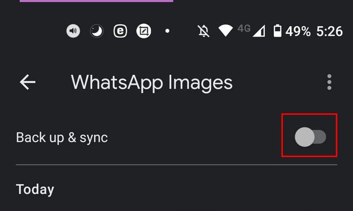Viewport: 353px width, 211px height.
Task: Tap the speaker volume status icon
Action: point(74,31)
